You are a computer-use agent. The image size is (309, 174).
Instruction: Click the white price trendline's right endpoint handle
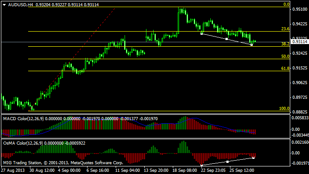click(251, 45)
